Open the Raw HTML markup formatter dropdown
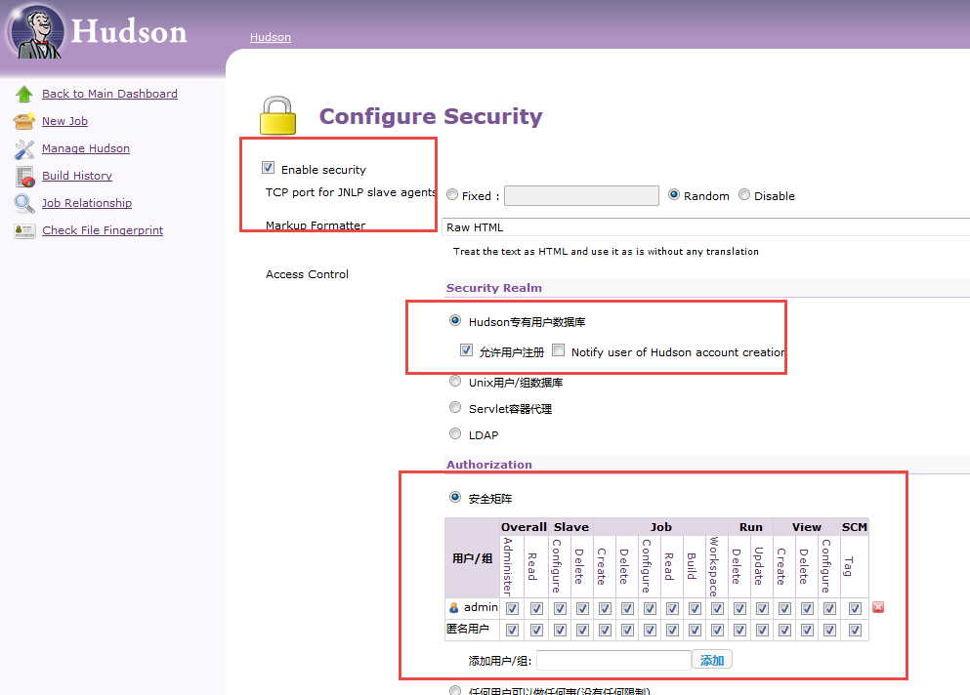Screen dimensions: 970x695 (706, 226)
